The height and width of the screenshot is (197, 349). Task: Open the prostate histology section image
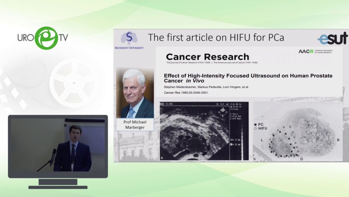[298, 131]
